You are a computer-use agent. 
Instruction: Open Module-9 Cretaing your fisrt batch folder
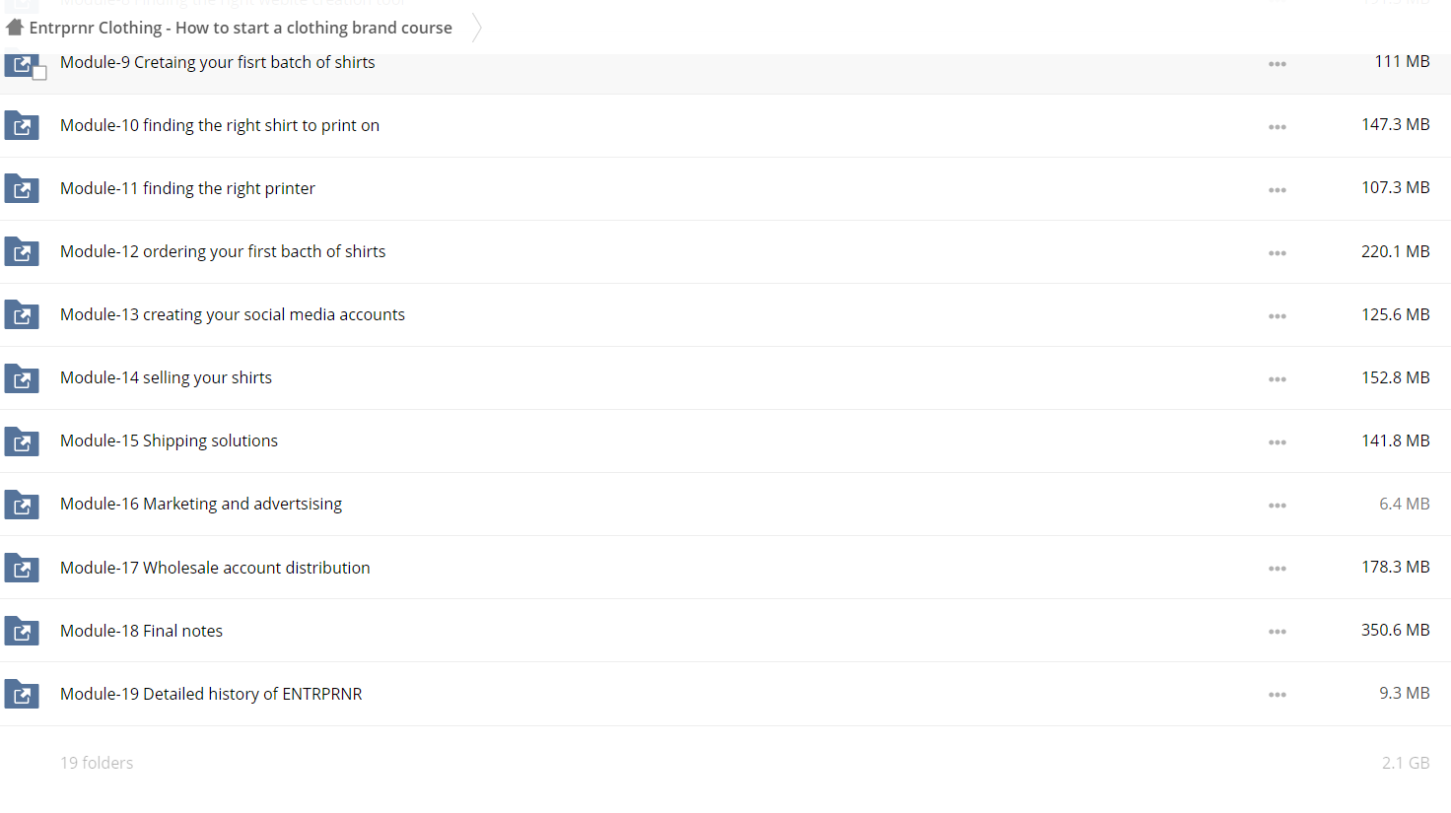pos(218,62)
